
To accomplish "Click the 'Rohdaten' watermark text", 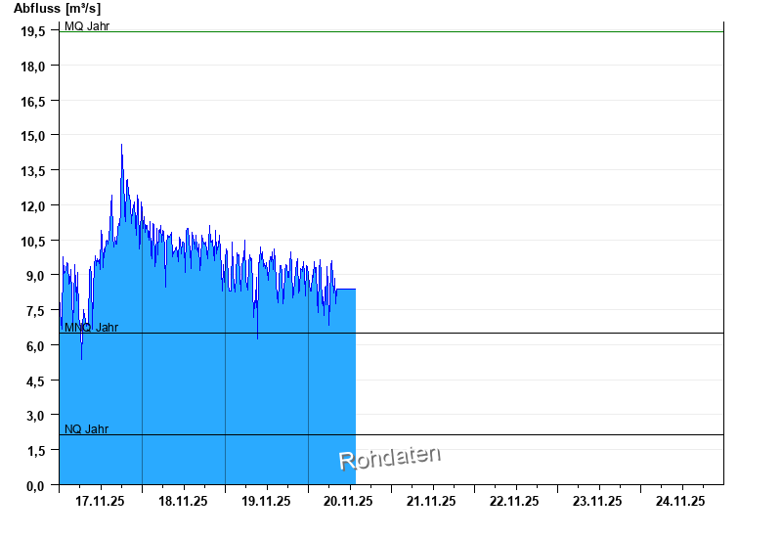I will click(x=389, y=457).
